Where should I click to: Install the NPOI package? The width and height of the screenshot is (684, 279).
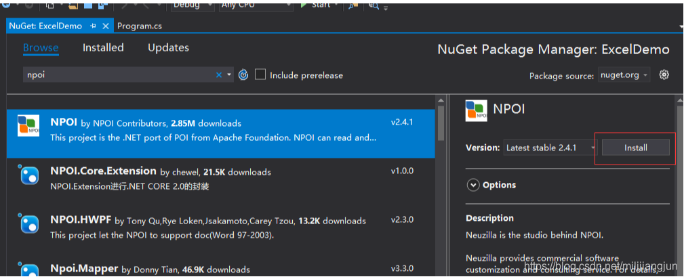[636, 148]
